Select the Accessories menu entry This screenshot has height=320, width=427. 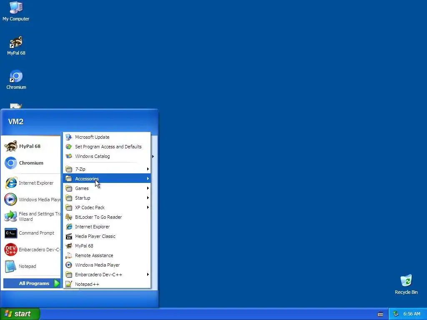click(107, 178)
